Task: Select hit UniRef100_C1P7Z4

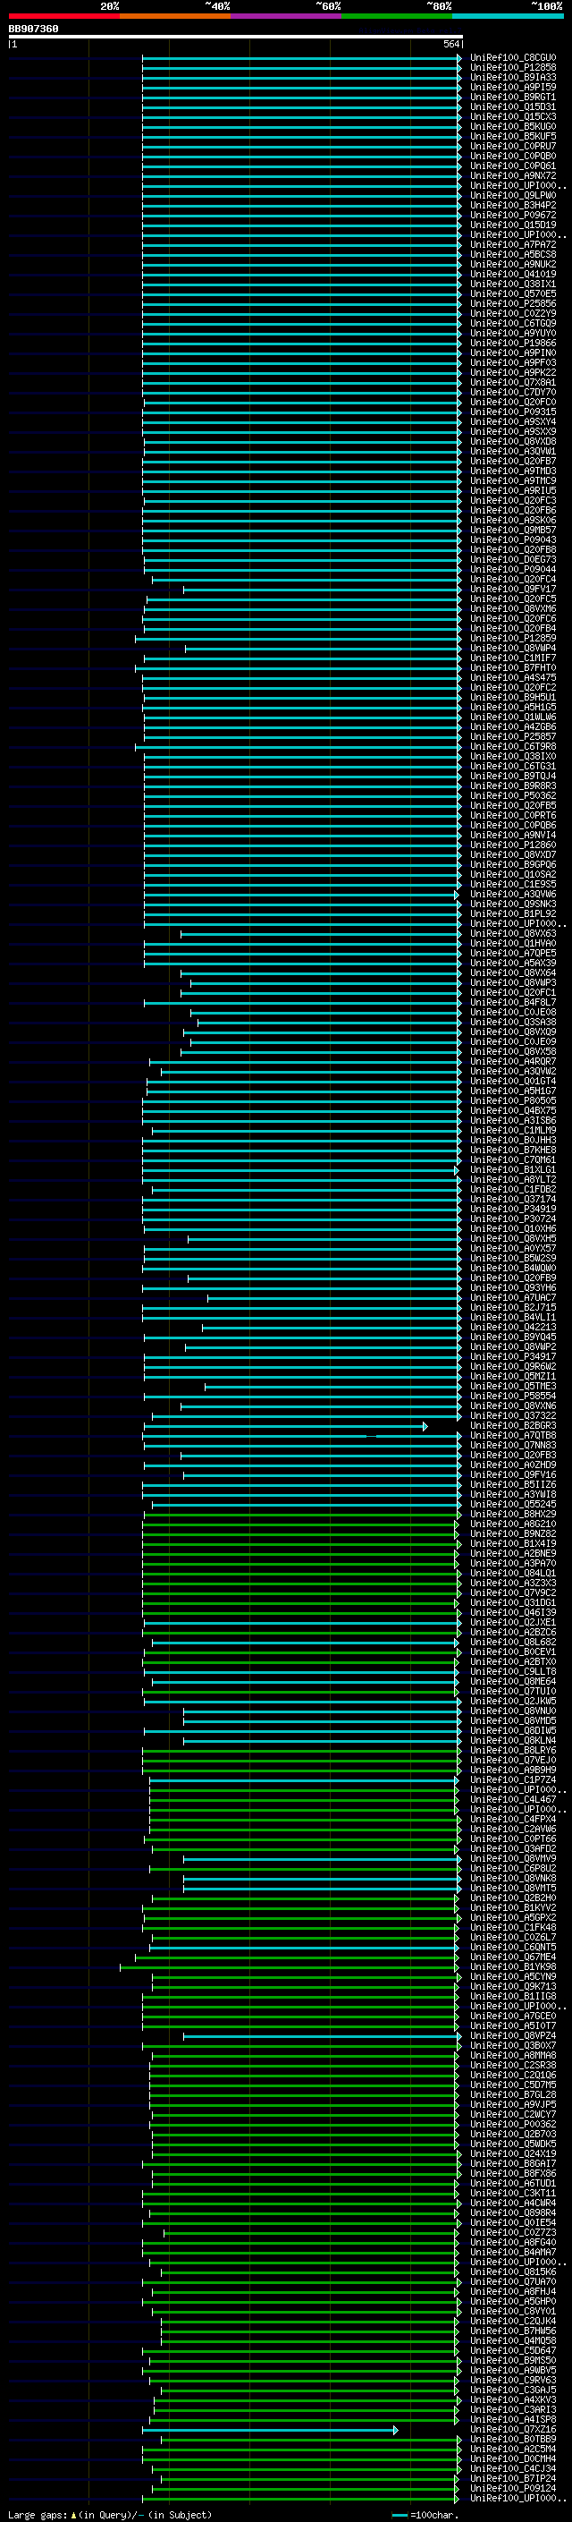Action: click(512, 1779)
